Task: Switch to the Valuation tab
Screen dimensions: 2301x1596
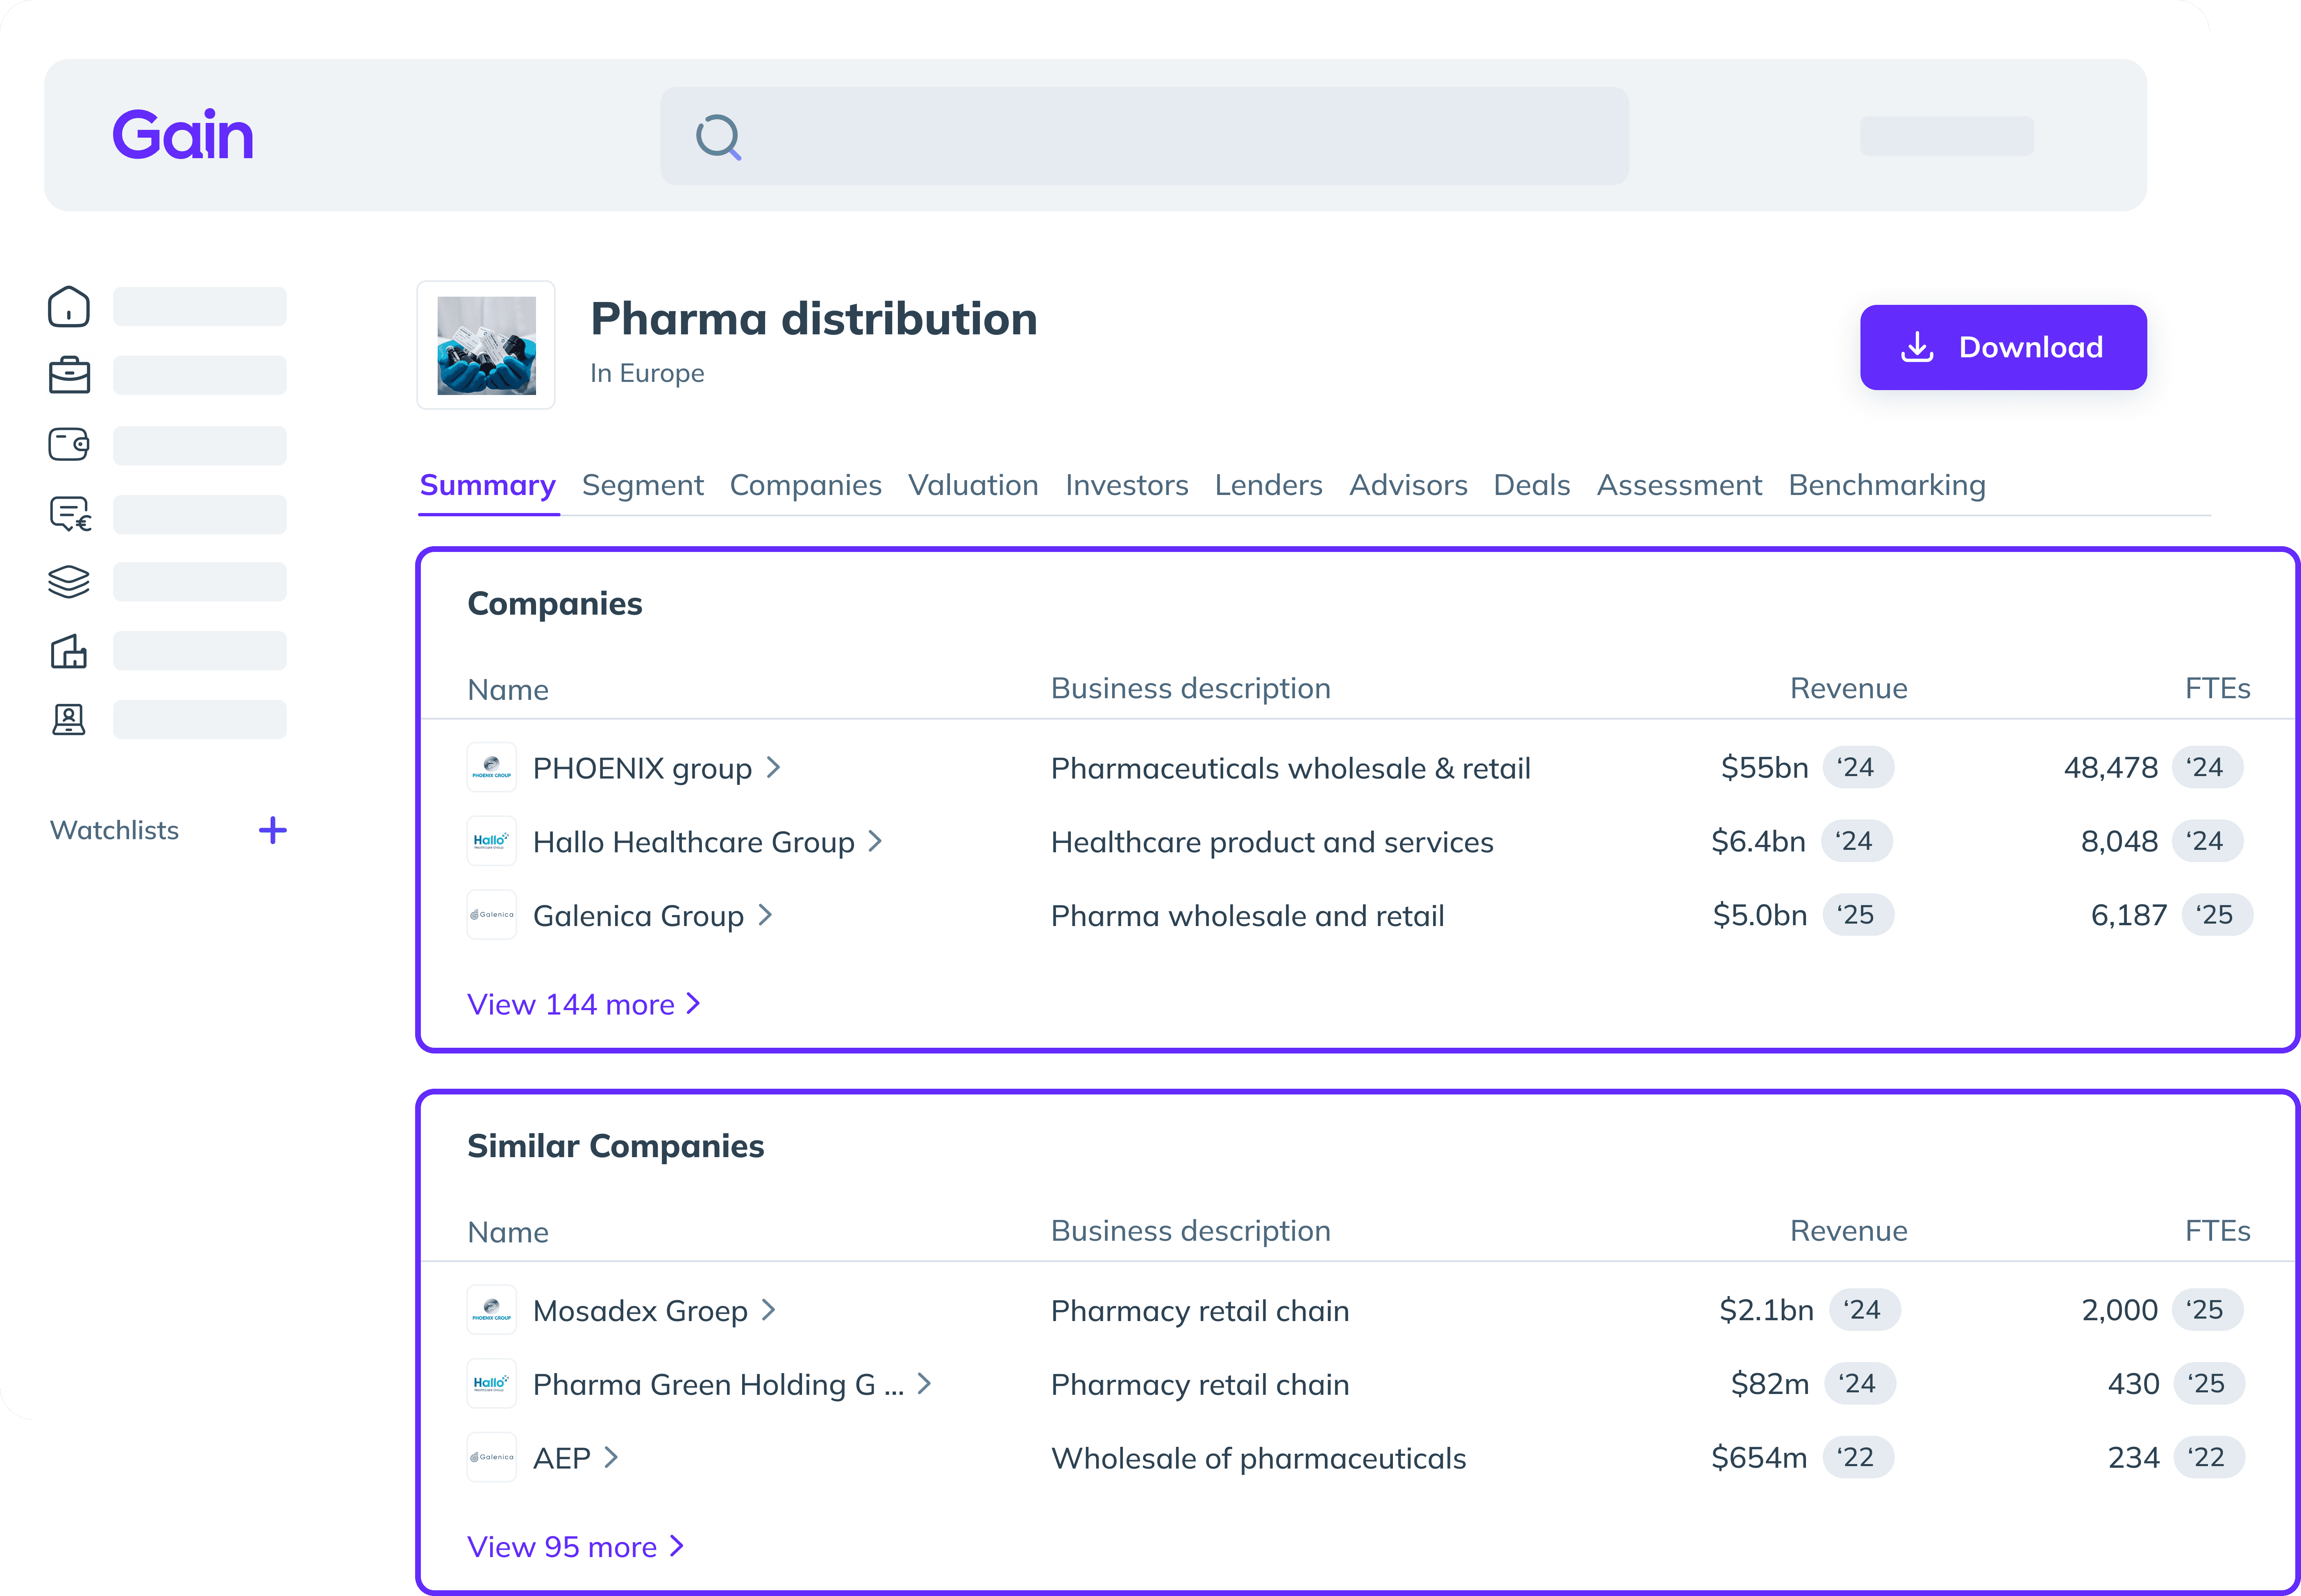Action: pyautogui.click(x=972, y=485)
